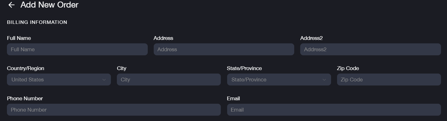Click the Add New Order page title

click(x=49, y=5)
